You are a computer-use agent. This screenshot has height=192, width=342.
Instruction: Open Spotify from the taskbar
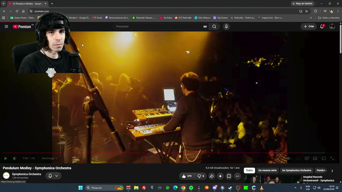[191, 188]
